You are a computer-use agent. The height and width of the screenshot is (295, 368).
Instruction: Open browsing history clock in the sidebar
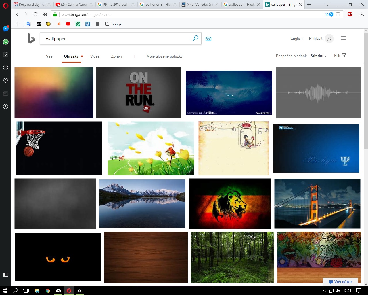5,106
